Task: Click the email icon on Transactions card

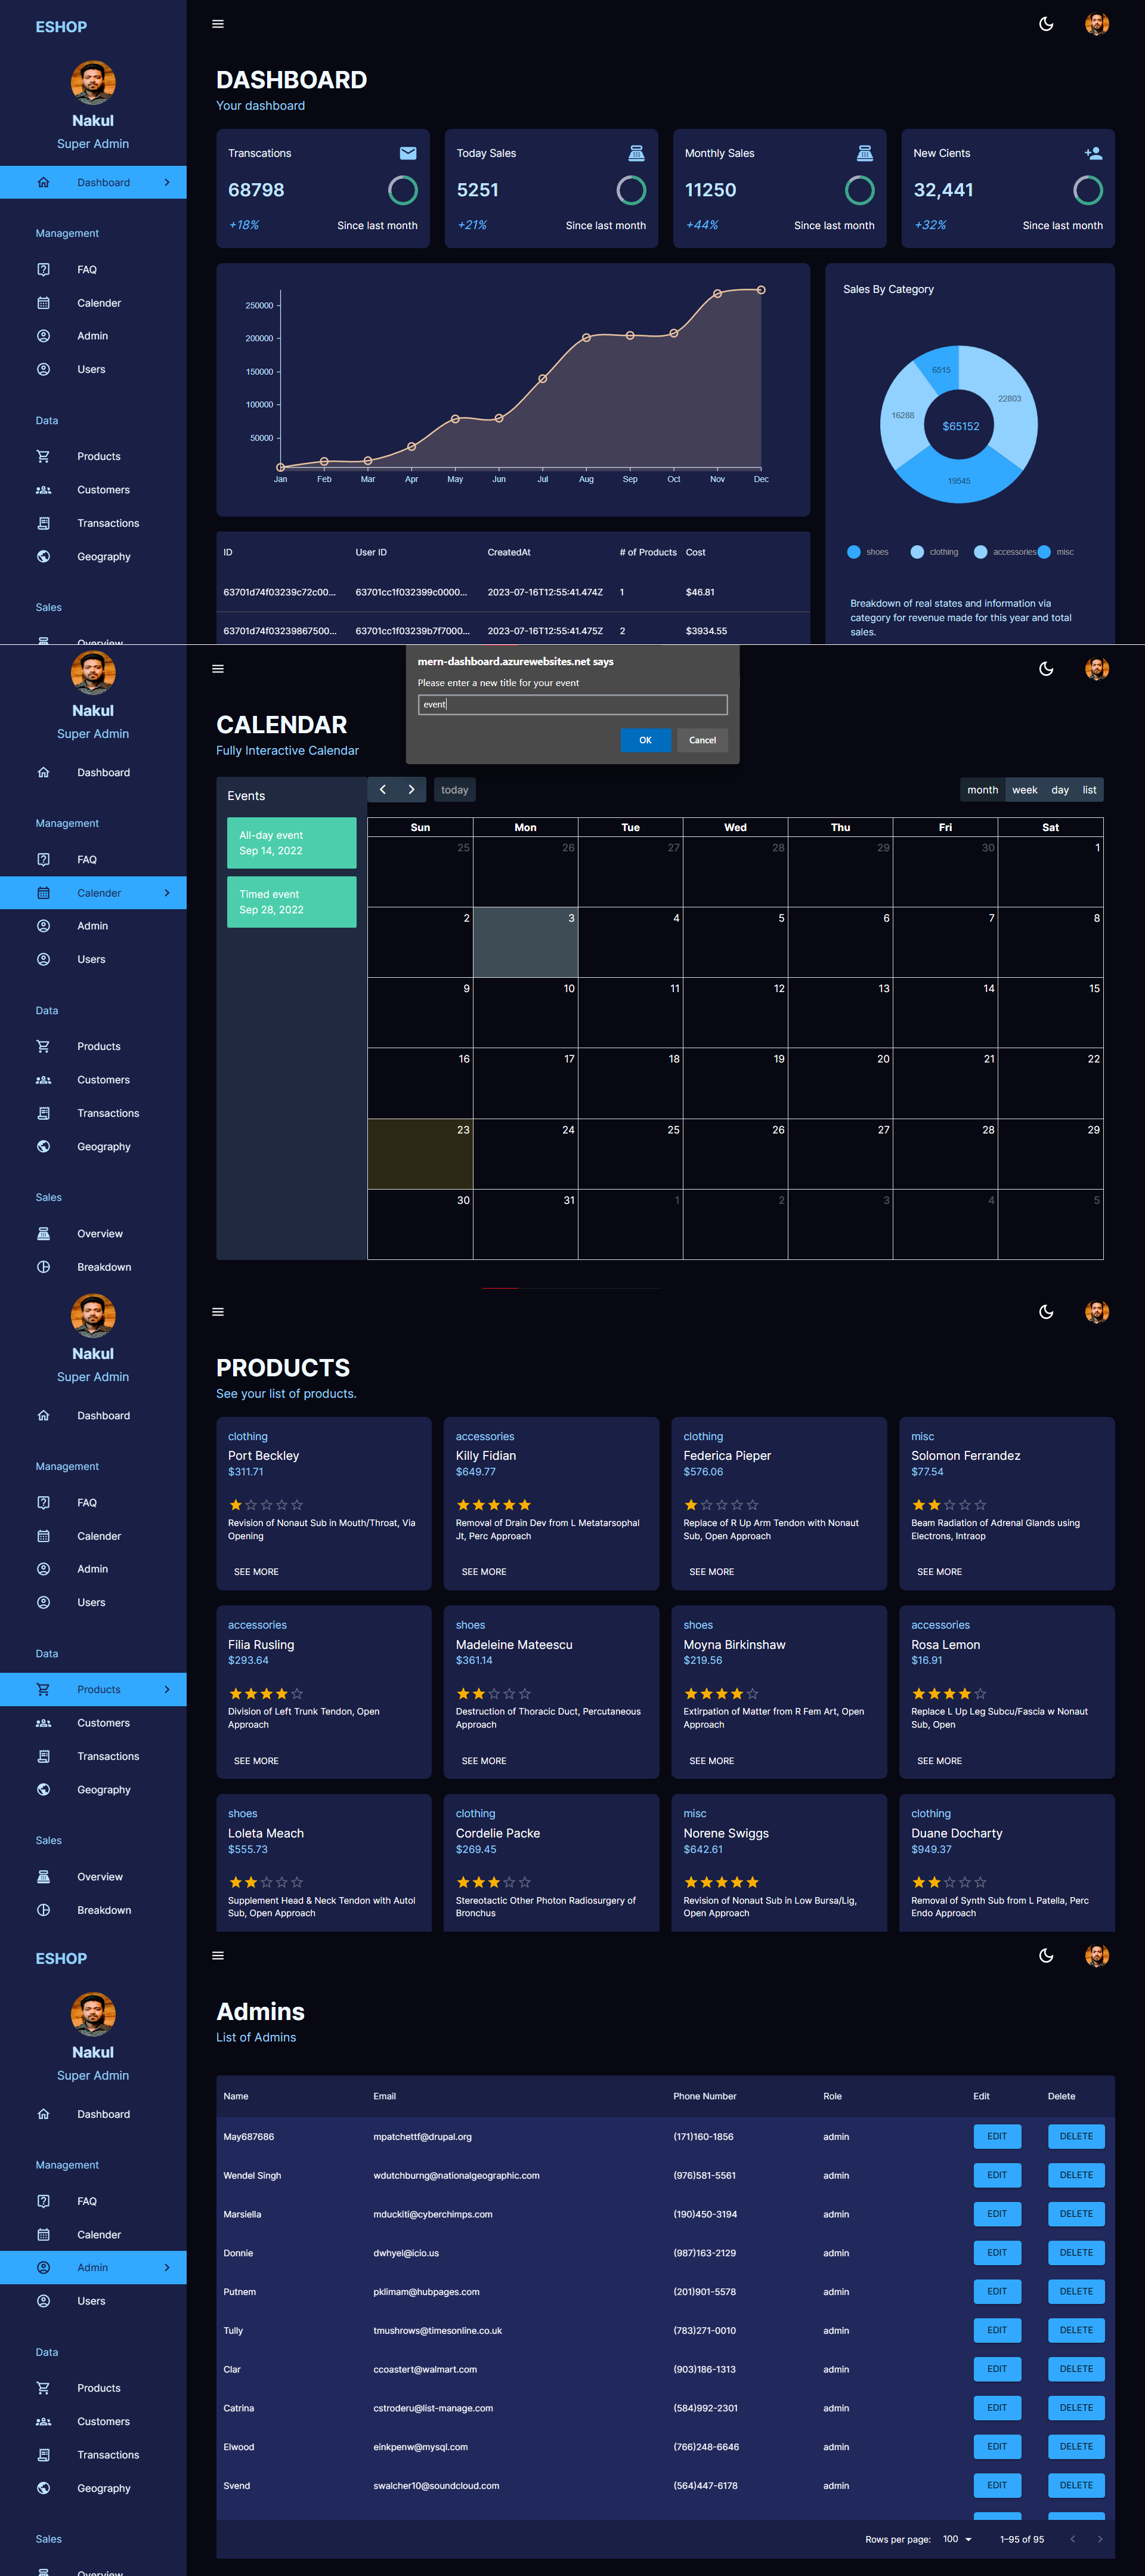Action: point(408,153)
